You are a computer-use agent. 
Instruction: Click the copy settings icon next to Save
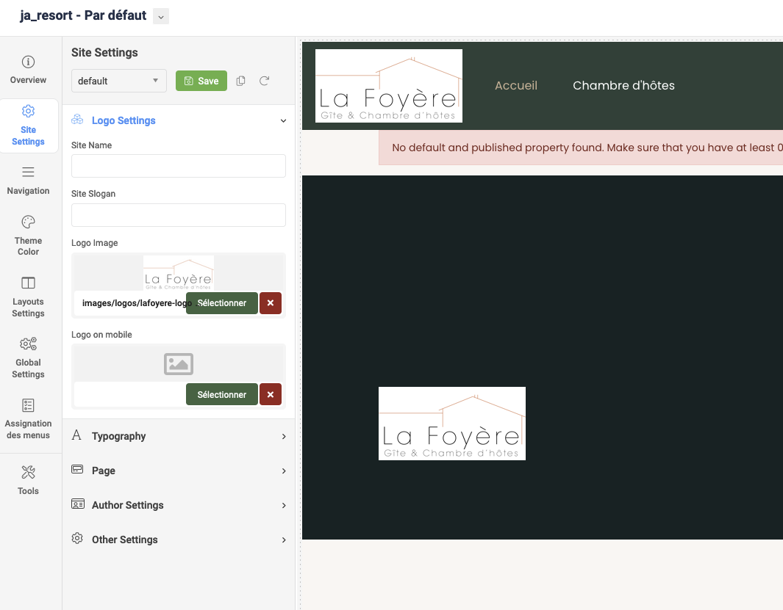click(x=240, y=81)
